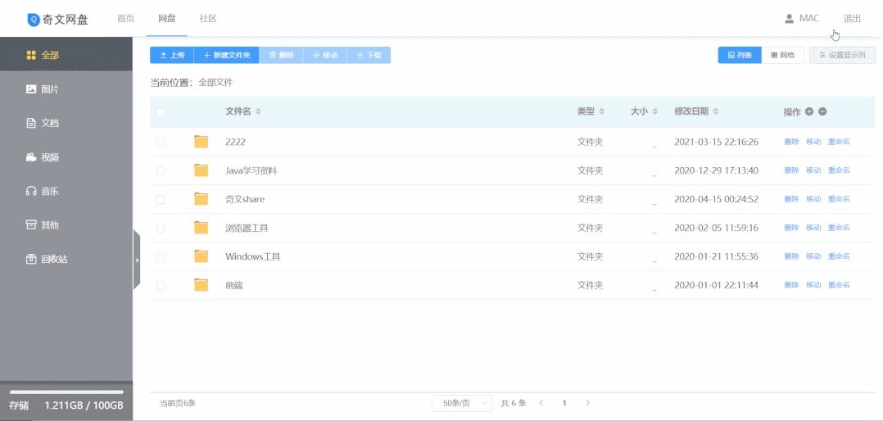
Task: Click 全部文件 in the breadcrumb path
Action: coord(215,83)
